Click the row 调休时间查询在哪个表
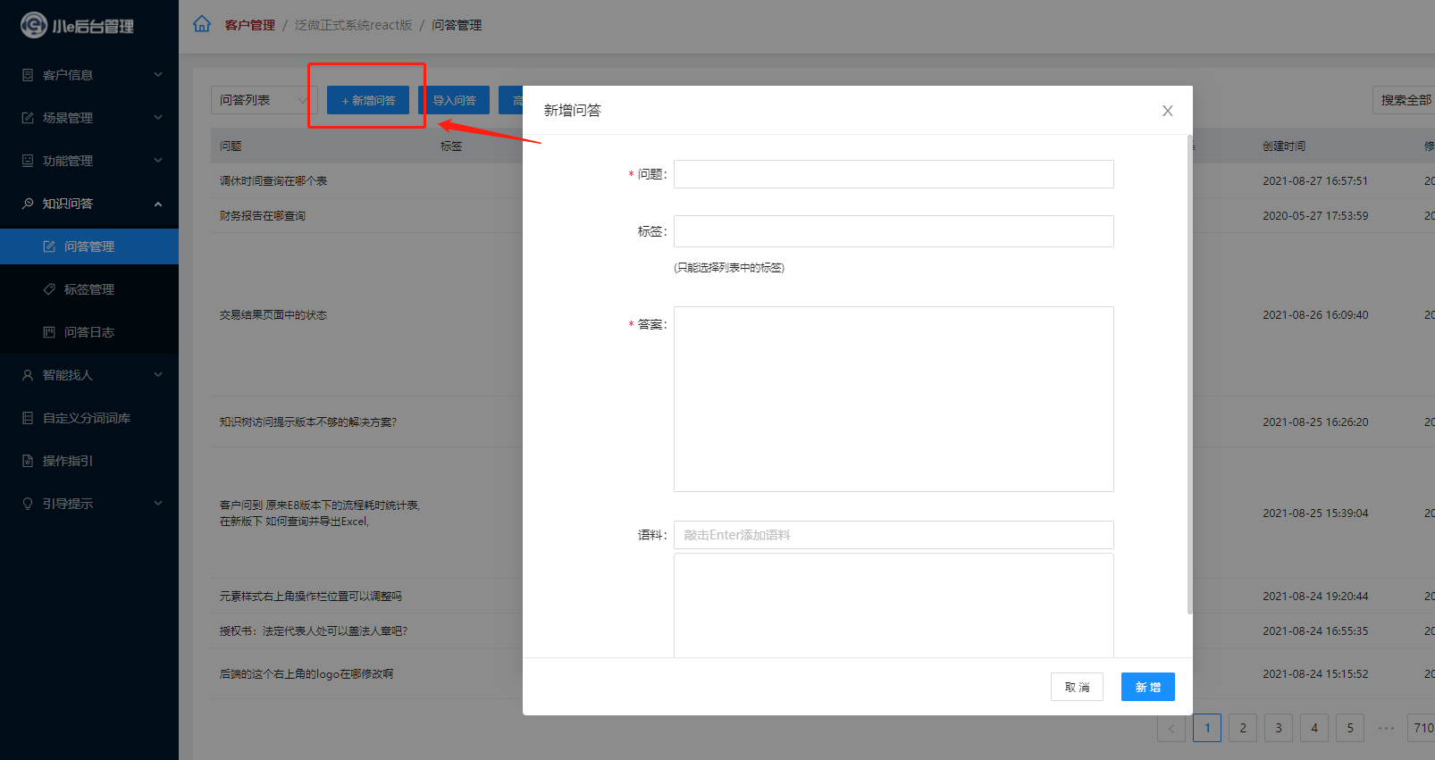 (x=273, y=180)
